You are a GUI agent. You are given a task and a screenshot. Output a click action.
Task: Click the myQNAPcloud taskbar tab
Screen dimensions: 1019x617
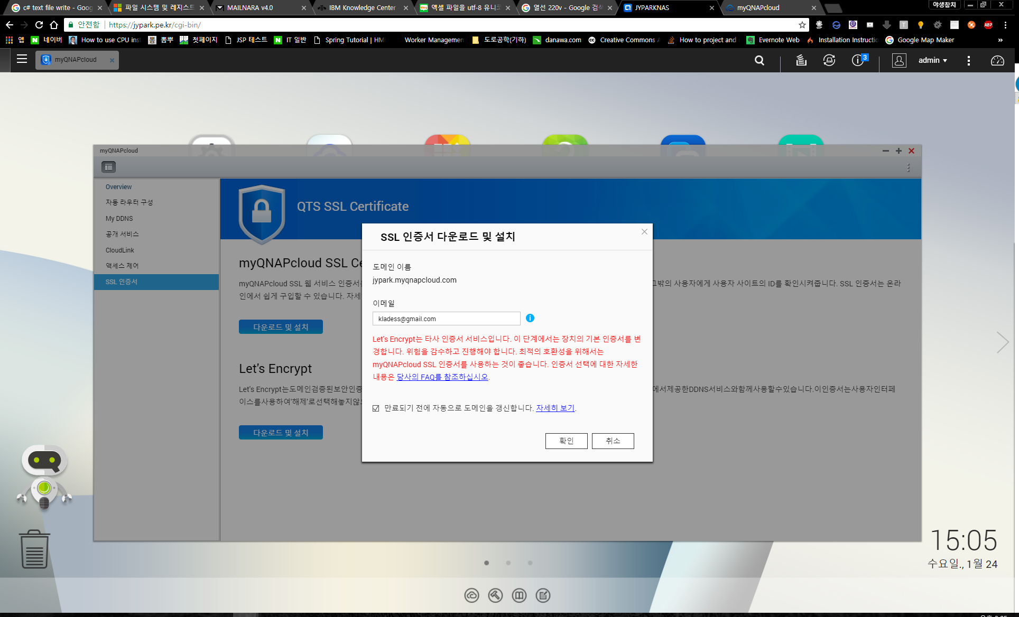coord(77,60)
